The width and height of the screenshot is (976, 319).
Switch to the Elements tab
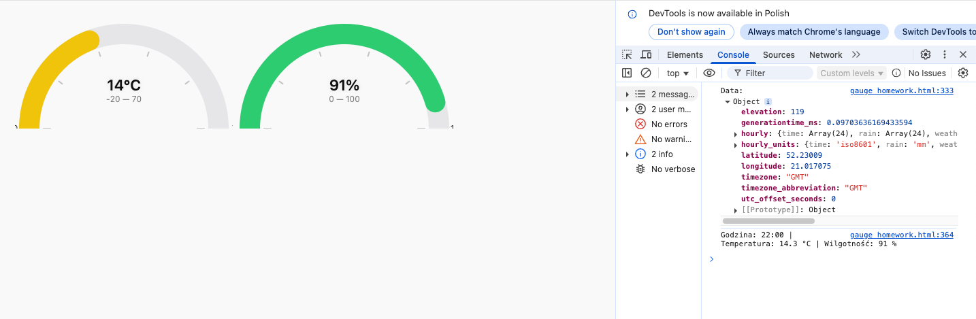click(685, 55)
